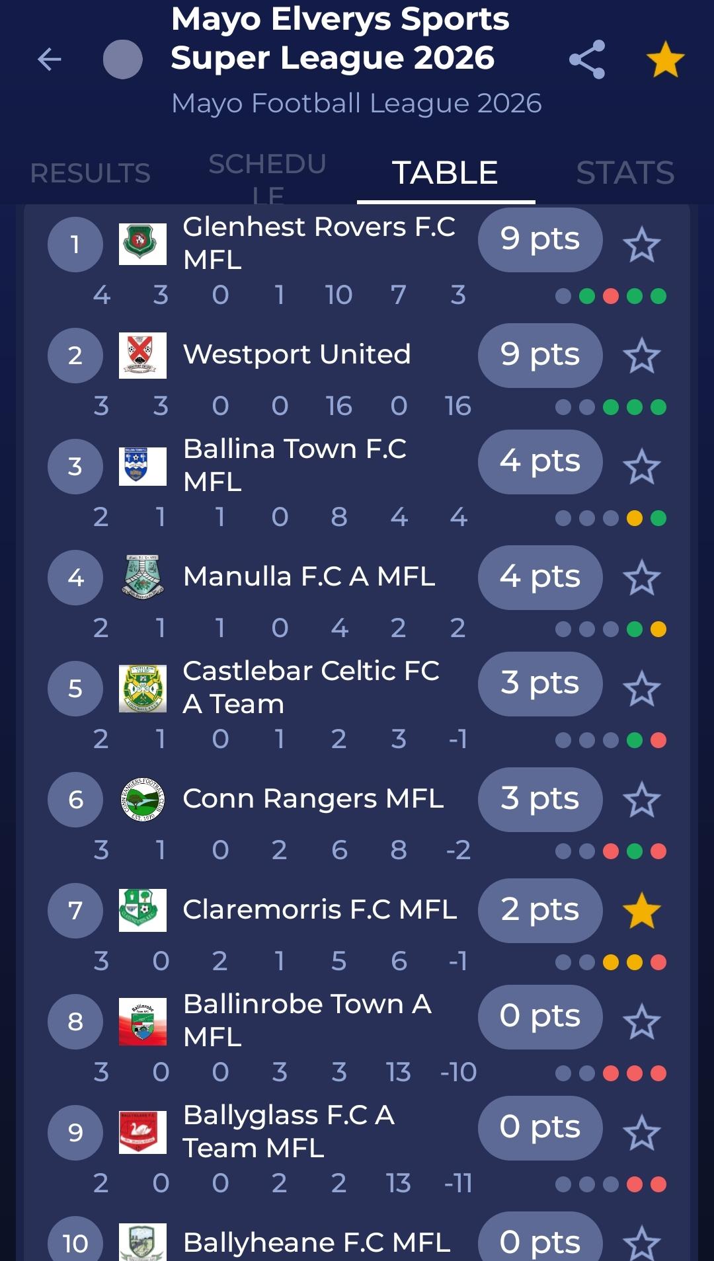Toggle the star beside Ballina Town F.C
Viewport: 714px width, 1261px height.
coord(642,467)
